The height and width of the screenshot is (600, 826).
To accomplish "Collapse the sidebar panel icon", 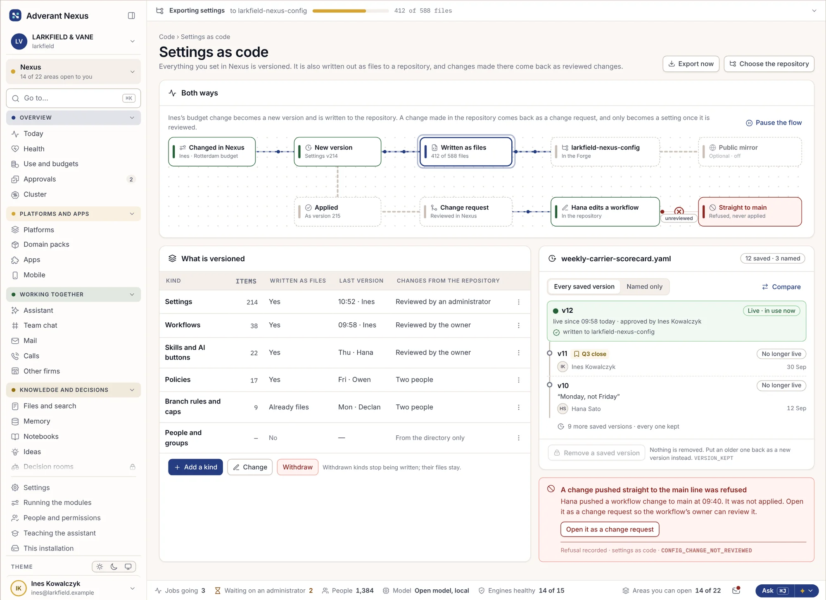I will pyautogui.click(x=131, y=16).
